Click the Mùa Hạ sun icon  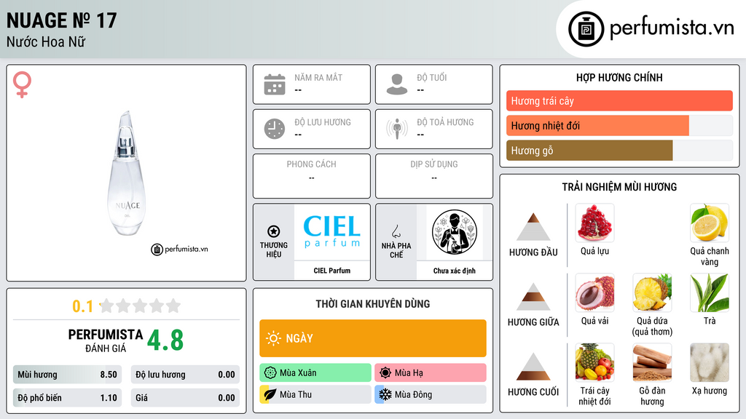click(385, 372)
